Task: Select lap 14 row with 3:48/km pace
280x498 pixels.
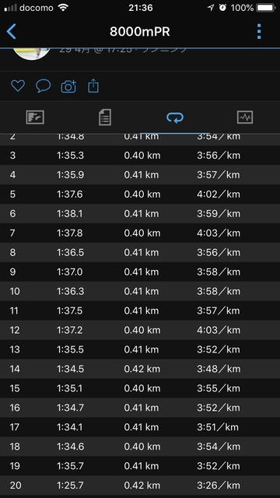Action: [x=140, y=369]
